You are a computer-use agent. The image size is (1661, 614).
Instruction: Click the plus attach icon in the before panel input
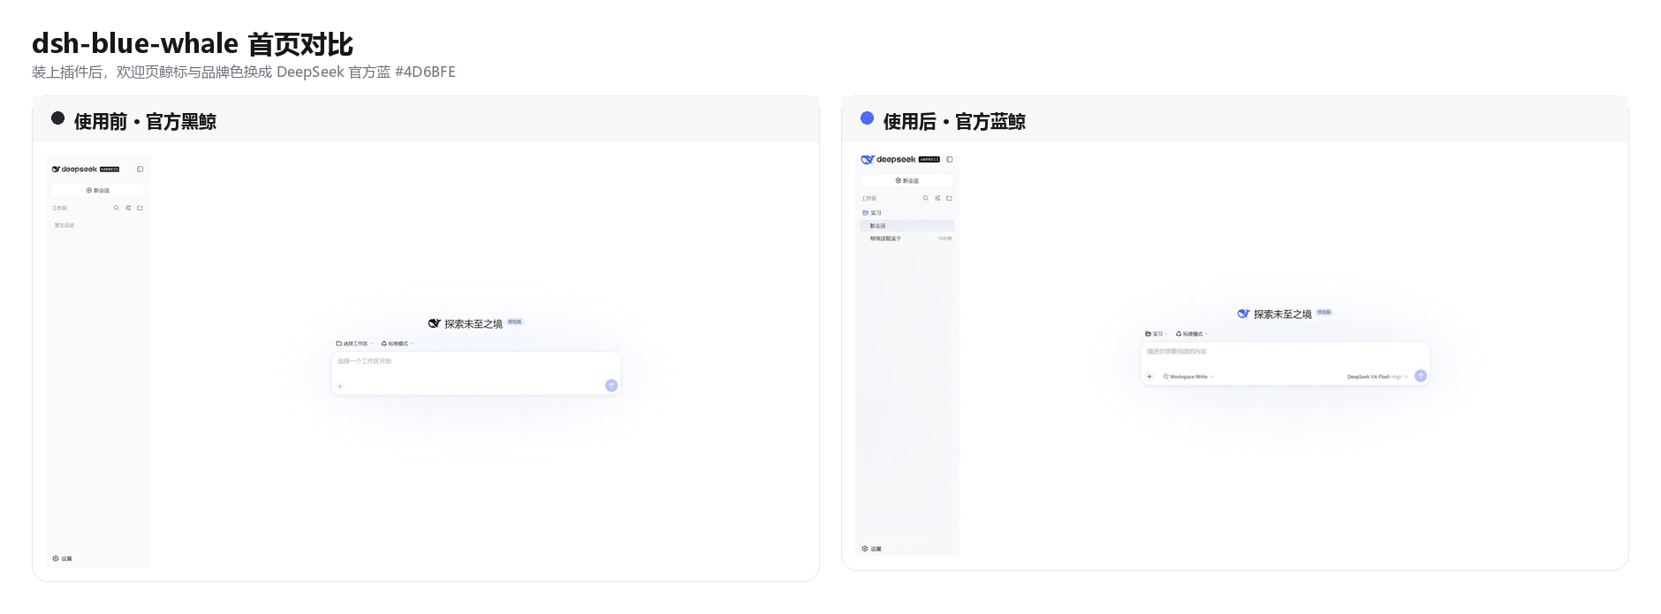click(x=340, y=386)
